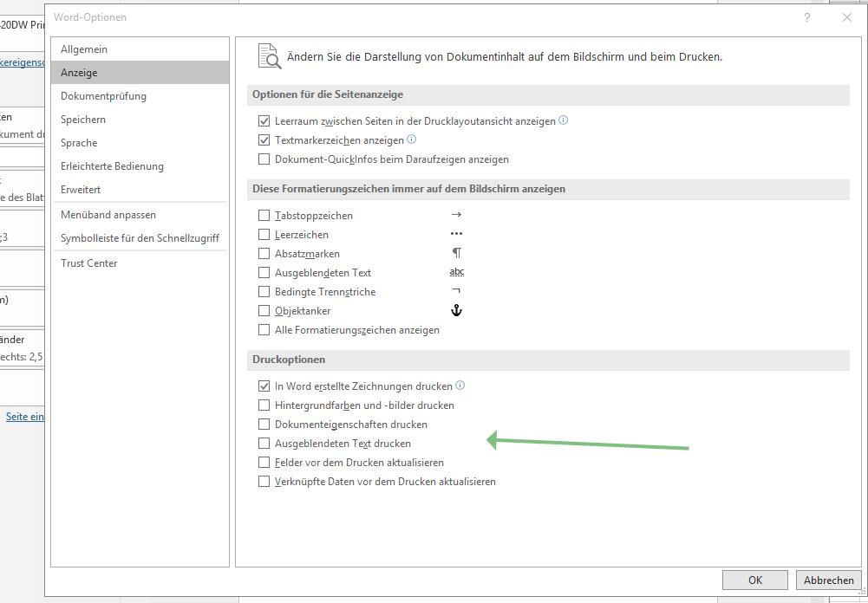Toggle Absatzmarken formatting mark checkbox
Viewport: 868px width, 603px height.
pos(264,254)
